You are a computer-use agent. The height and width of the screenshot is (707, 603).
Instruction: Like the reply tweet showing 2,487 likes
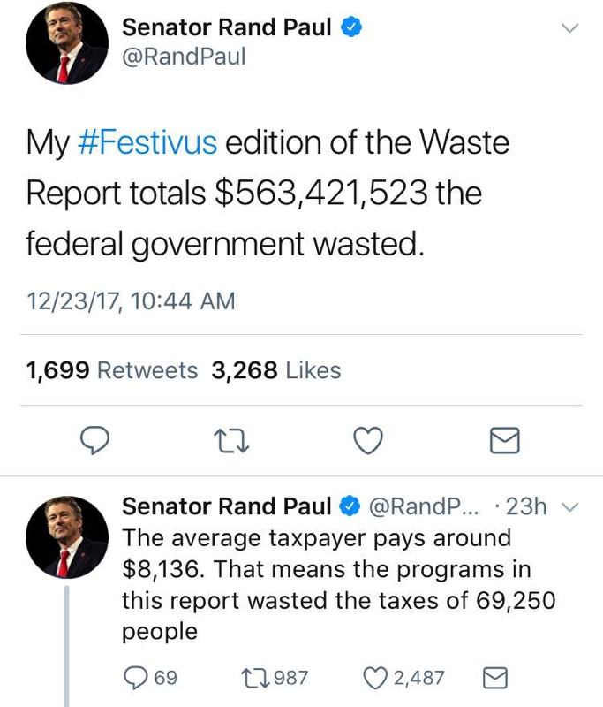(403, 678)
